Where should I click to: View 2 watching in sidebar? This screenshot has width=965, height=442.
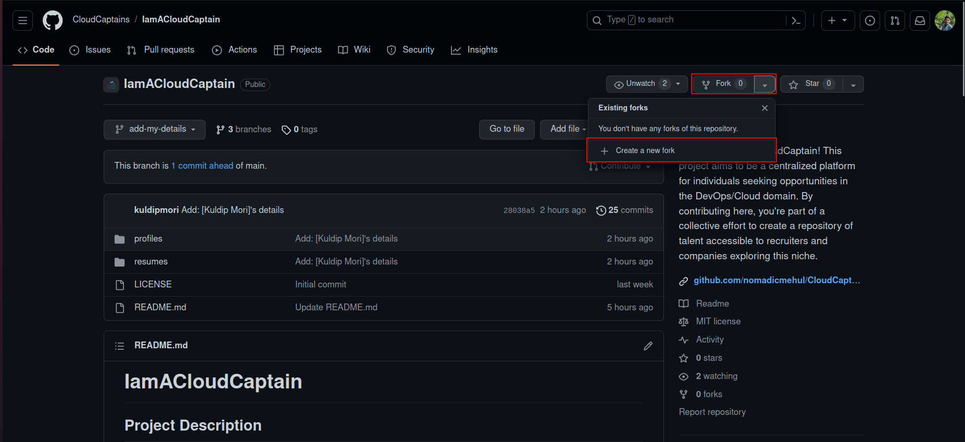[x=708, y=376]
